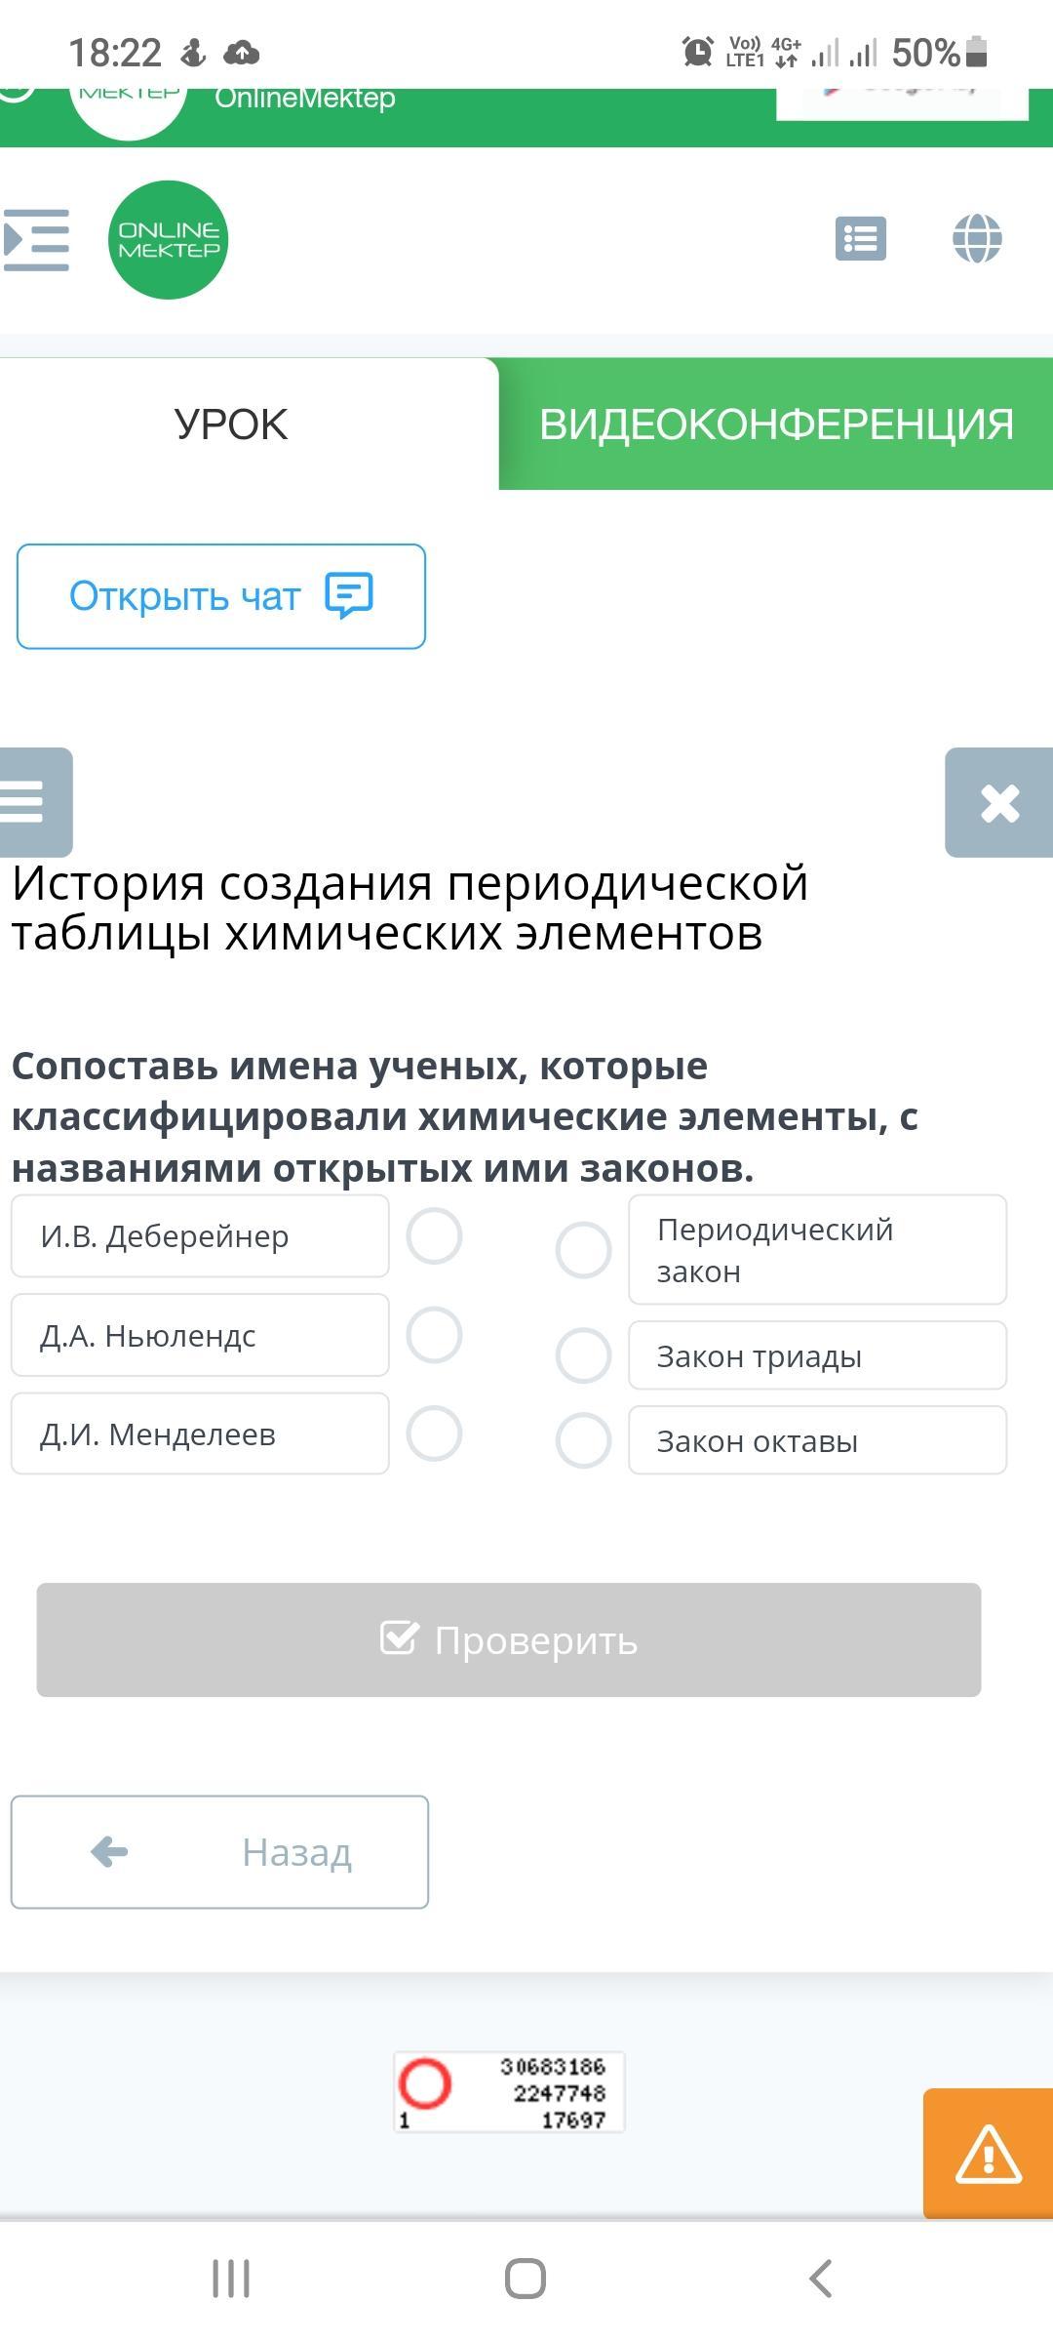Viewport: 1053px width, 2342px height.
Task: Switch to the ВИДЕОКОНФЕРЕНЦИЯ tab
Action: tap(776, 424)
